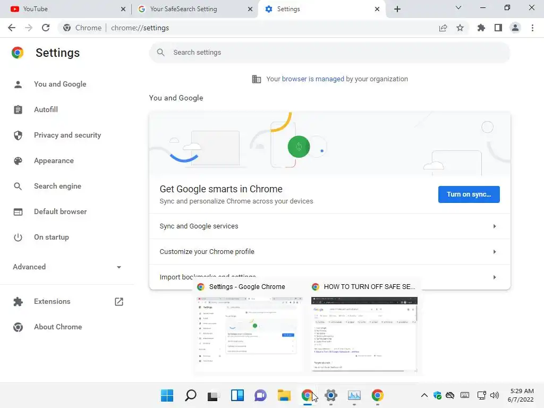Close the Your SafeSearch Setting tab

[x=250, y=9]
